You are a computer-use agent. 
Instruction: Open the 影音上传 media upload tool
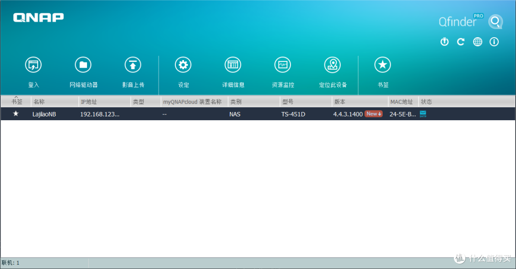pyautogui.click(x=133, y=65)
